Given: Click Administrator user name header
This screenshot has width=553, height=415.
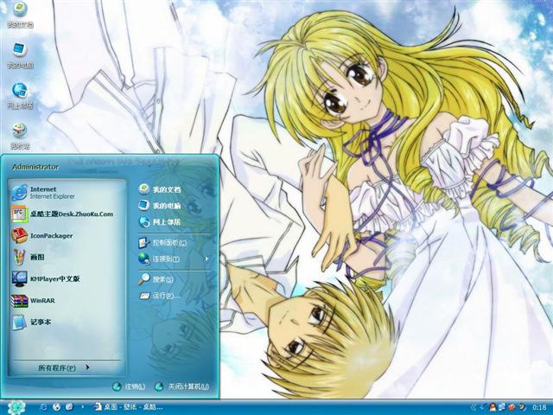Looking at the screenshot, I should point(35,167).
